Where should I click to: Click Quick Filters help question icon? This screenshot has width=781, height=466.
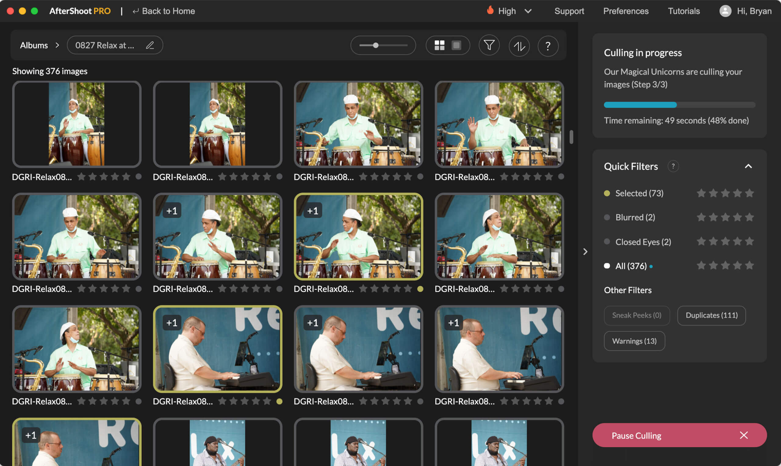[x=673, y=166]
